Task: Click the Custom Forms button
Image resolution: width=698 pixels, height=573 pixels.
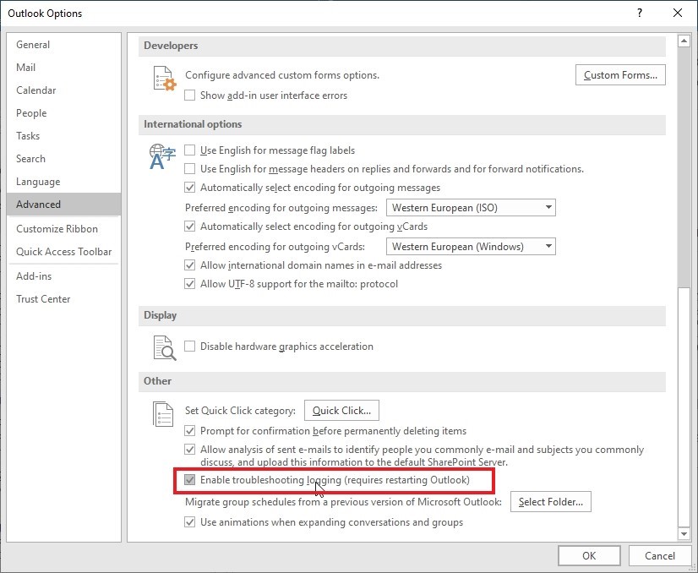Action: [x=619, y=74]
